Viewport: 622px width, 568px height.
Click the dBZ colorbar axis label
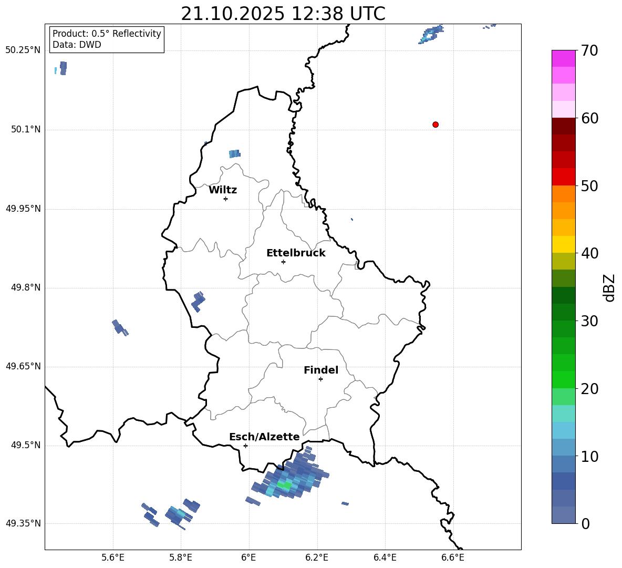[x=609, y=287]
